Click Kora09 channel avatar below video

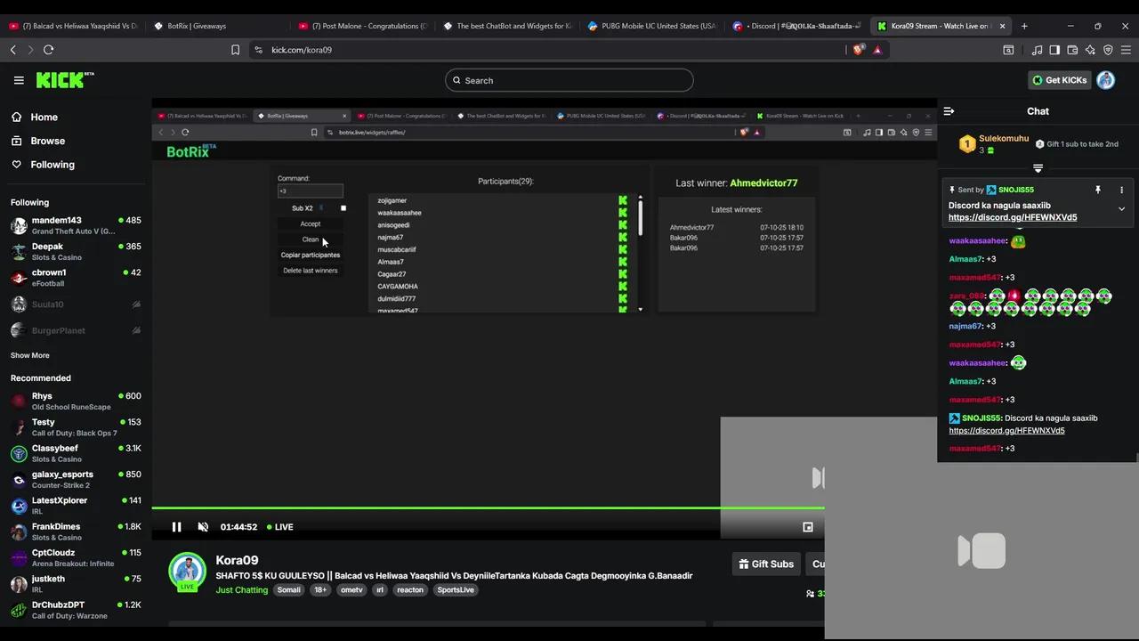[188, 572]
